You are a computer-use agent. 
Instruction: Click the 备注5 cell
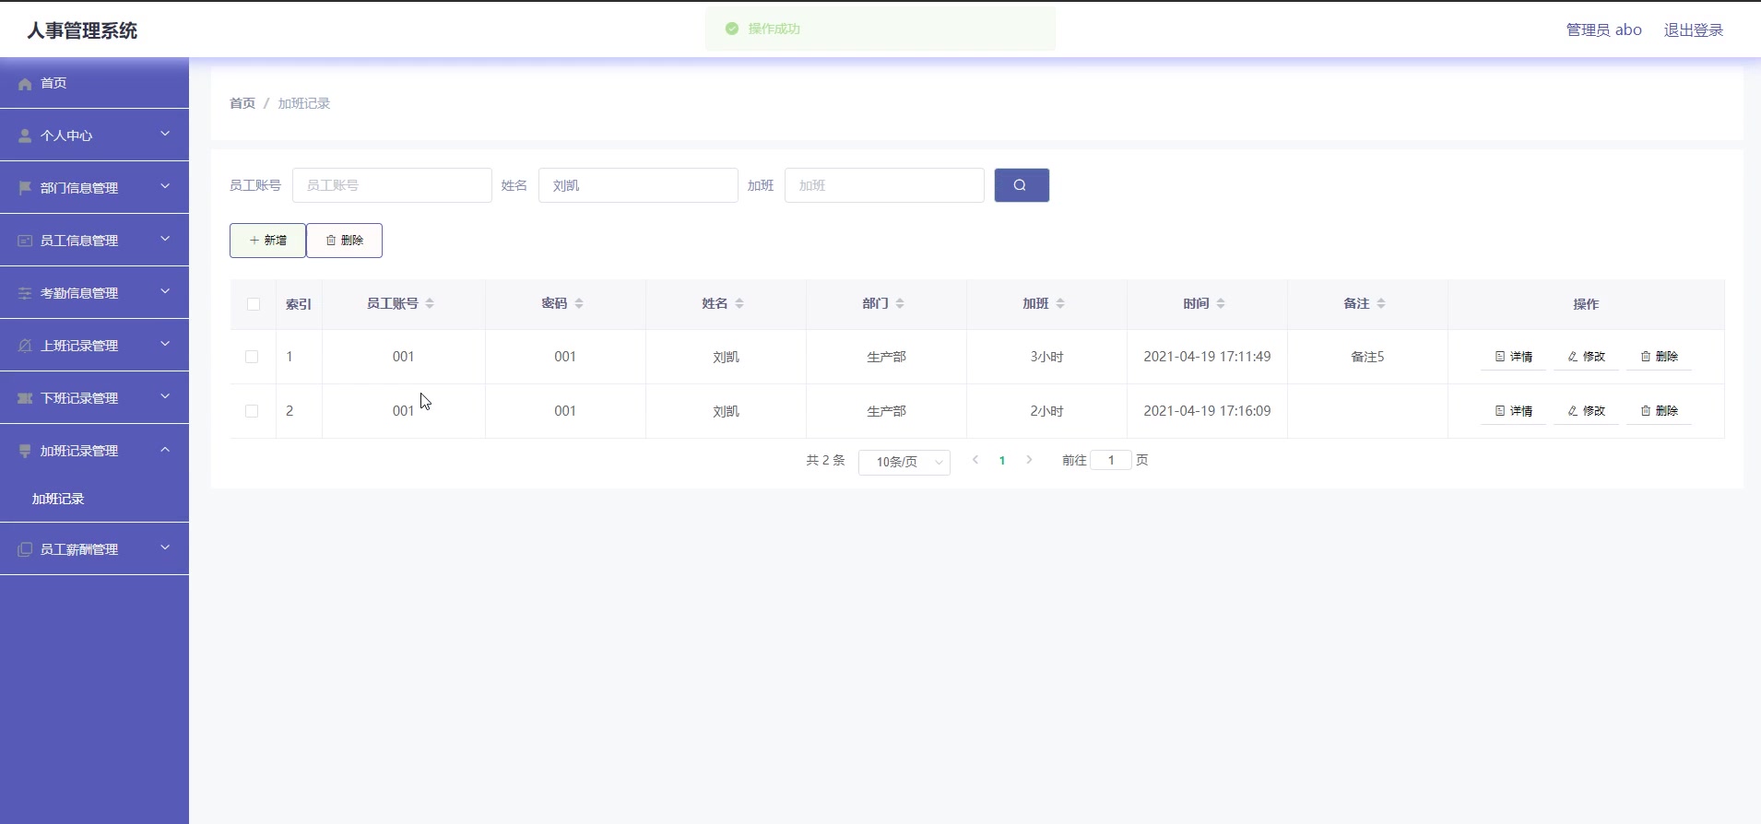[1367, 357]
